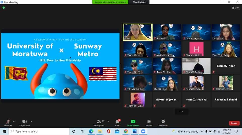Select the Gayani Wijewar tile
Viewport: 242px width, 135px height.
click(167, 100)
